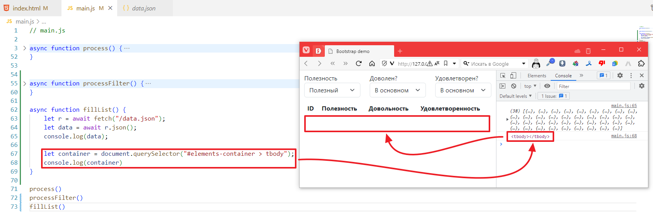Expand the logged array of 38 items
The image size is (653, 218).
pyautogui.click(x=507, y=119)
